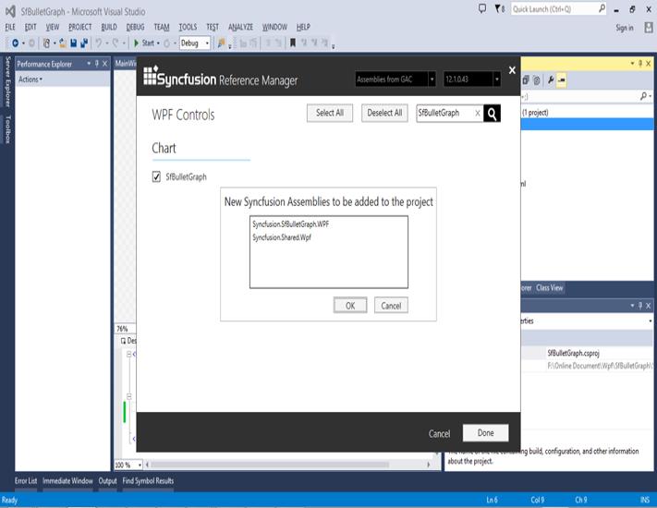Click the Solution Explorer search magnifier icon
Viewport: 657px width, 508px height.
643,96
